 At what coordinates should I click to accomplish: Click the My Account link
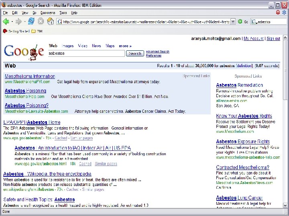254,38
